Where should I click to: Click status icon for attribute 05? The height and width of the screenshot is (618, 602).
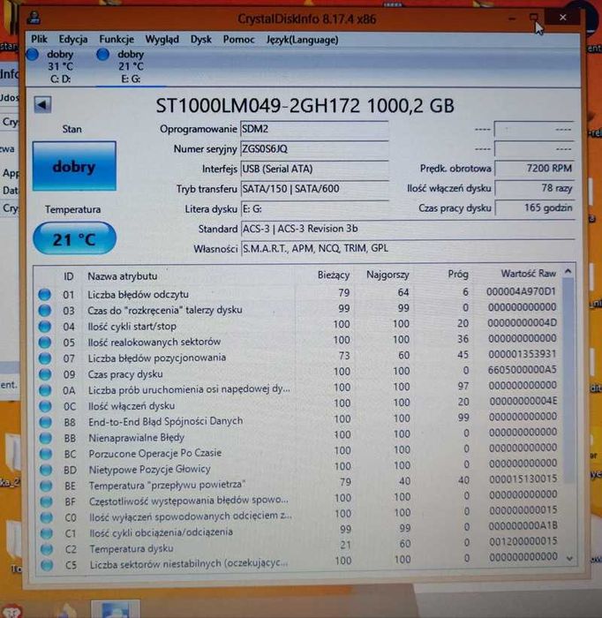[45, 343]
